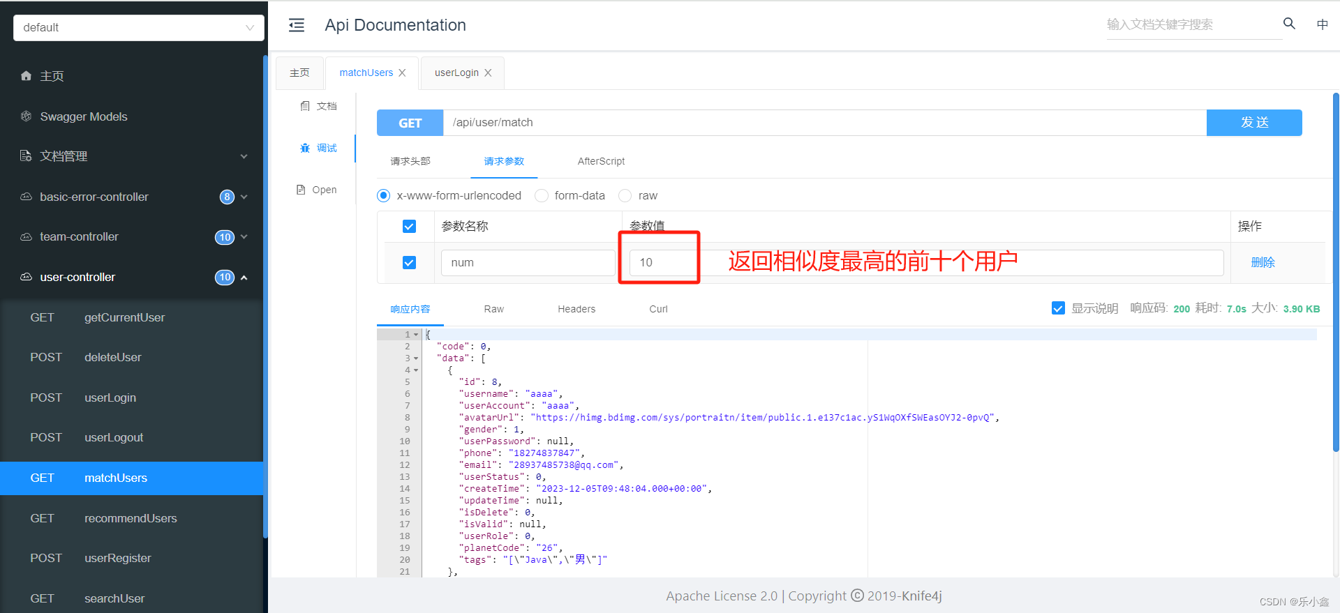
Task: Click the search magnifier icon
Action: coord(1289,24)
